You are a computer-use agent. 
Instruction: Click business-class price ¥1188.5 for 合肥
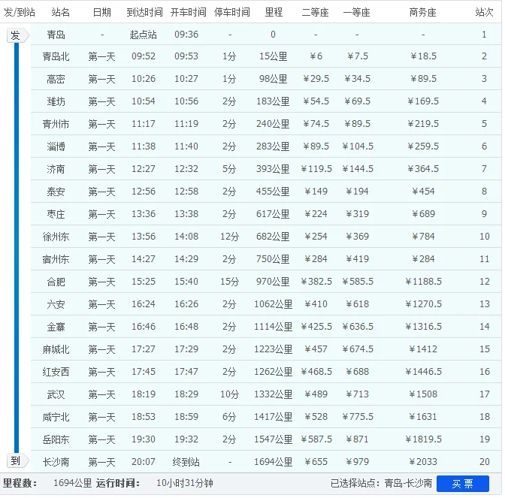tap(423, 282)
